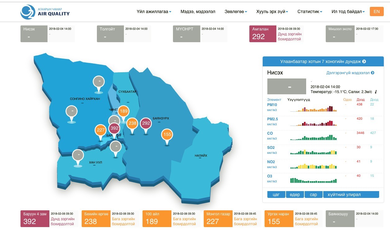Click the orange 227 map pin
Screen dimensions: 390x237
(x=101, y=130)
